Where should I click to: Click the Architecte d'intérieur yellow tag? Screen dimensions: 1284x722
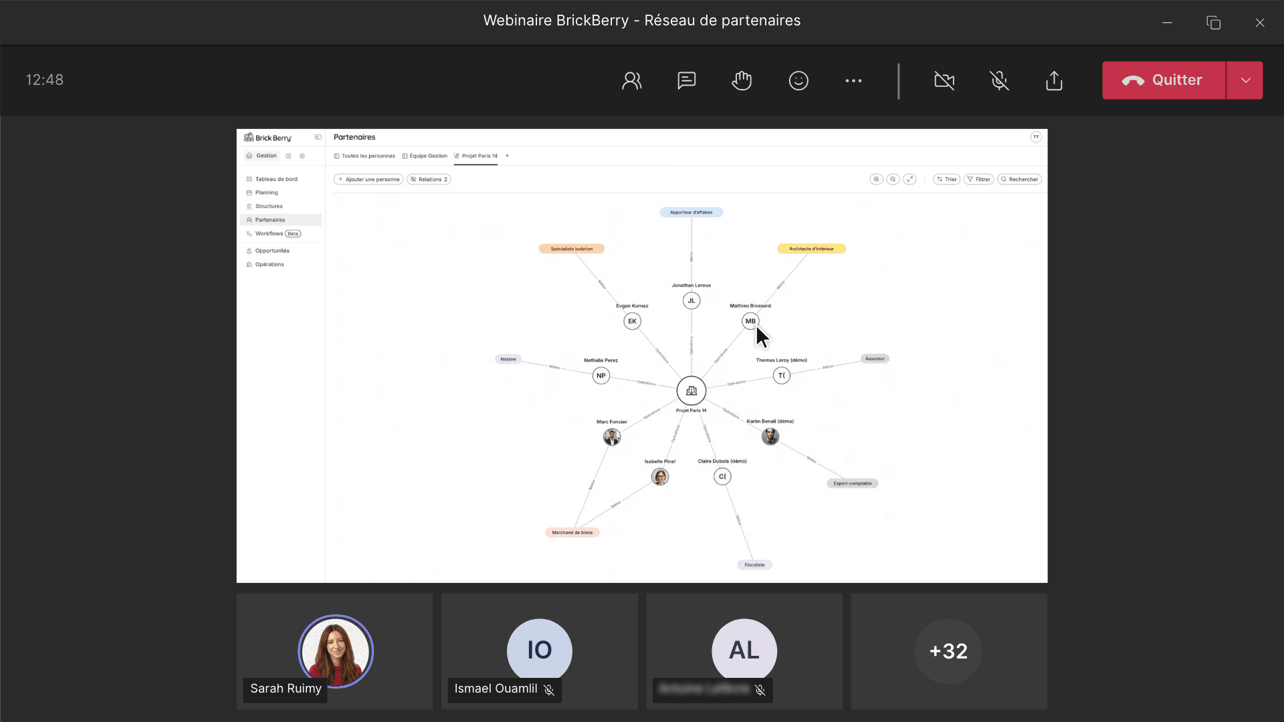(811, 249)
